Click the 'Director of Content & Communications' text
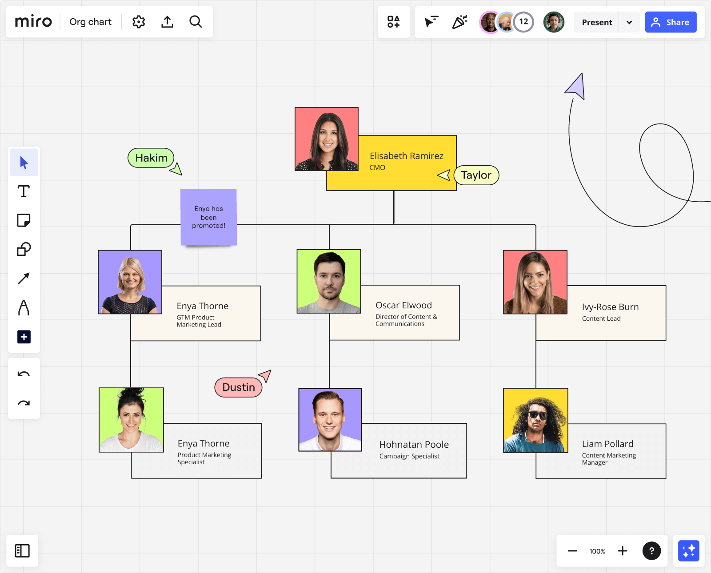Viewport: 711px width, 573px height. pyautogui.click(x=406, y=320)
